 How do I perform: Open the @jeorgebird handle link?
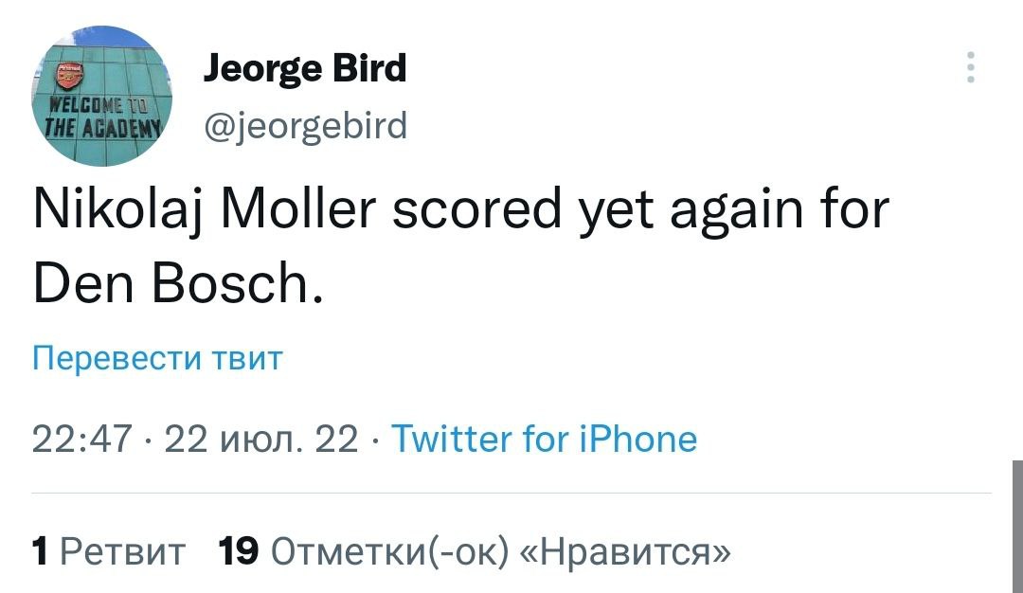coord(305,124)
